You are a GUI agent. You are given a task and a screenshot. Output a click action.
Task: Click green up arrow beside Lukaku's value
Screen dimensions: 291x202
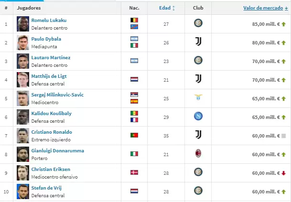(x=283, y=24)
